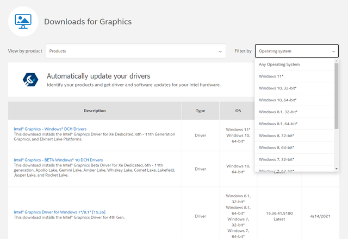Pick Windows 8, 64-bit* from dropdown
Screen dimensions: 348x239
coord(276,147)
